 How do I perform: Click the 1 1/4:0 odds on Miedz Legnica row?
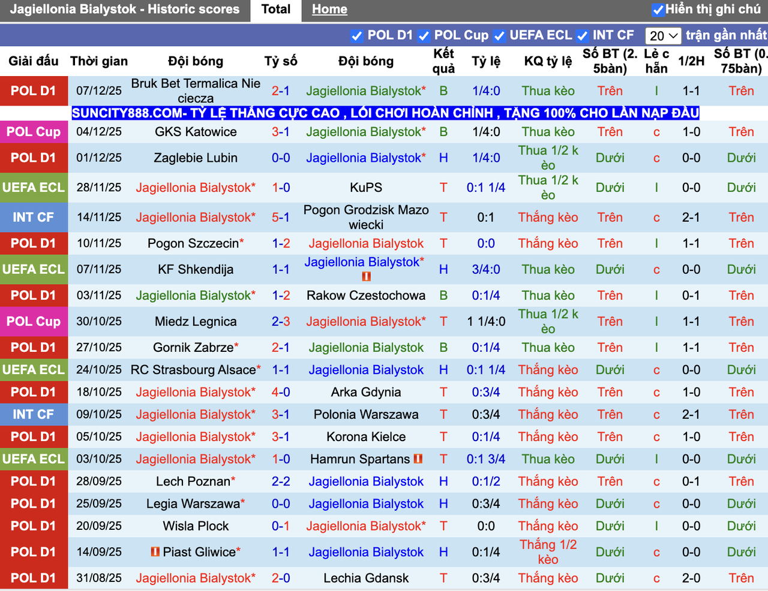click(x=486, y=321)
